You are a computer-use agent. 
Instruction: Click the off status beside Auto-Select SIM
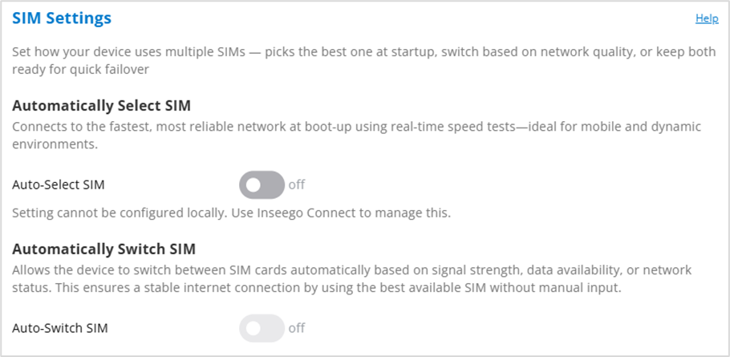click(297, 185)
